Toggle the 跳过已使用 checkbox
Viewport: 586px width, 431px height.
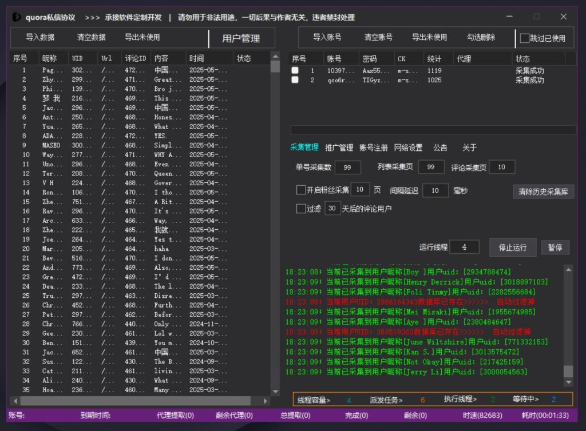[x=525, y=38]
